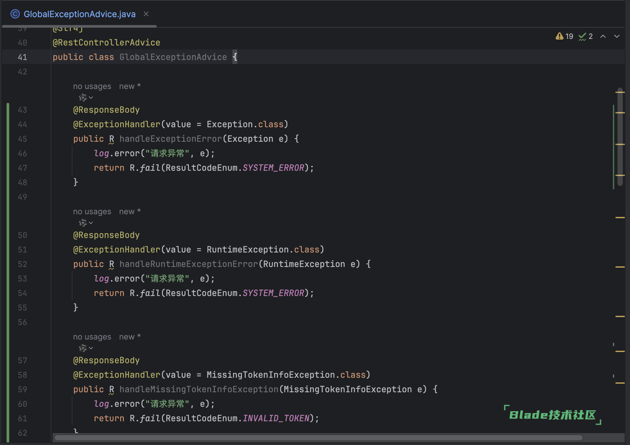
Task: Click @ResponseBody on line 57
Action: 106,360
